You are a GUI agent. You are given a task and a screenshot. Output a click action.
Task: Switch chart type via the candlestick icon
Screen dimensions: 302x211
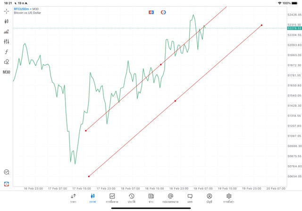pyautogui.click(x=7, y=21)
